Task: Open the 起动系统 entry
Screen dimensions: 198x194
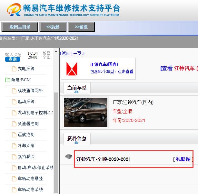Action: click(x=26, y=102)
